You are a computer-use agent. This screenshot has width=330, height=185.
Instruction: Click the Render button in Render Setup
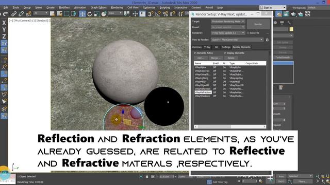258,24
